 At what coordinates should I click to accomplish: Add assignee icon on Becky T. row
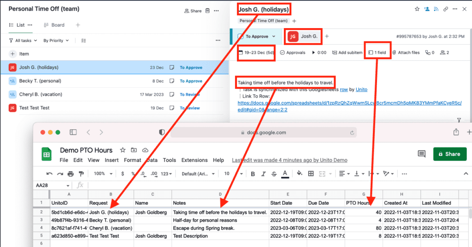coord(13,81)
